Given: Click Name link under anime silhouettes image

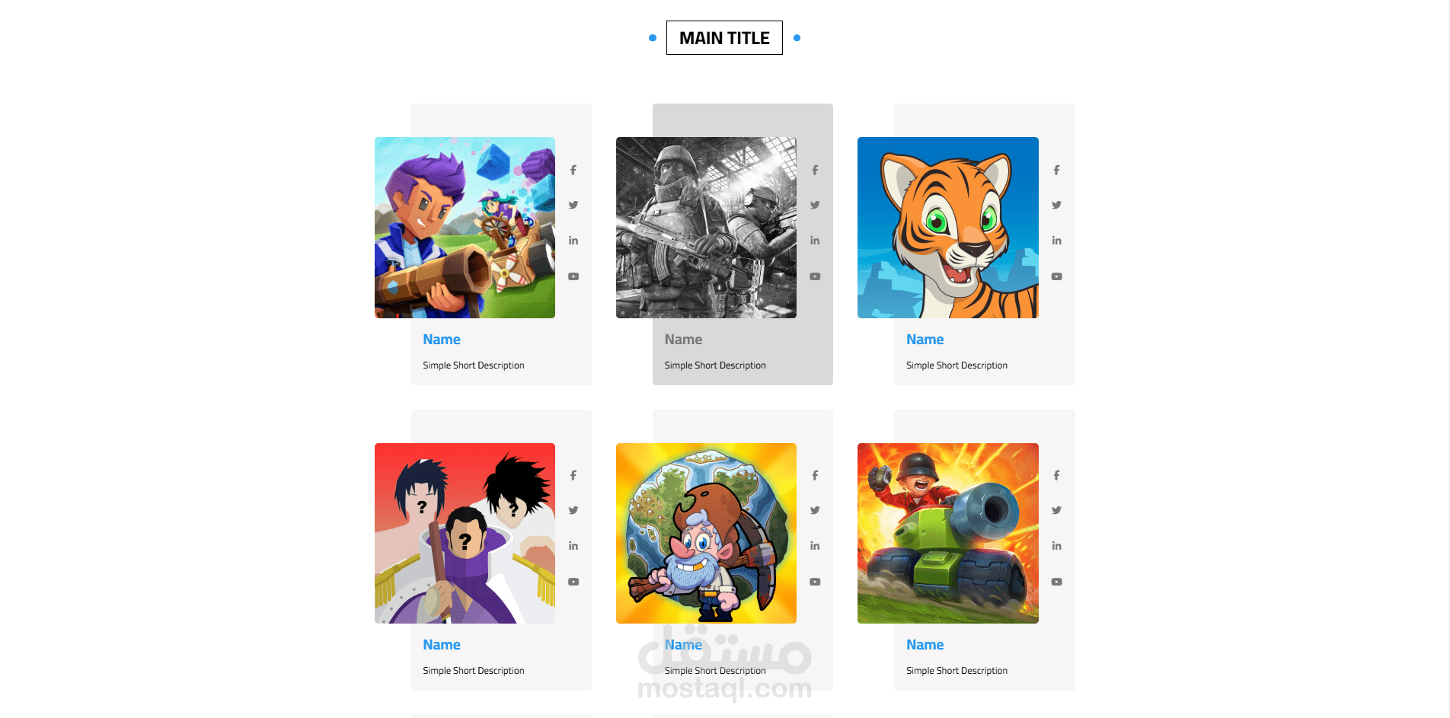Looking at the screenshot, I should [x=442, y=645].
